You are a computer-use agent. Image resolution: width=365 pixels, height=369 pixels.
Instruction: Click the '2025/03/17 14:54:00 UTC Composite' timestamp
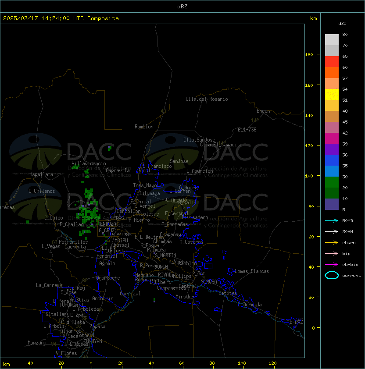click(x=61, y=18)
